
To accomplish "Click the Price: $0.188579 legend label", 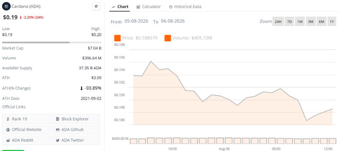I will tap(140, 38).
